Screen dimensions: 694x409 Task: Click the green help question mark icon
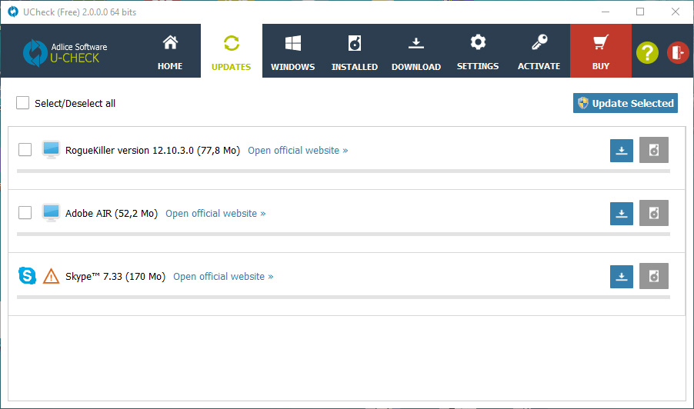click(647, 52)
